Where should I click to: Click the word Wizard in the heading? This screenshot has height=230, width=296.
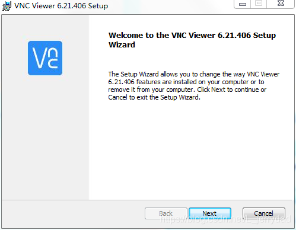(x=122, y=45)
